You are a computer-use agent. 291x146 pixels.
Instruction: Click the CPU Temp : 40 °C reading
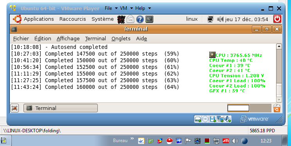point(231,60)
